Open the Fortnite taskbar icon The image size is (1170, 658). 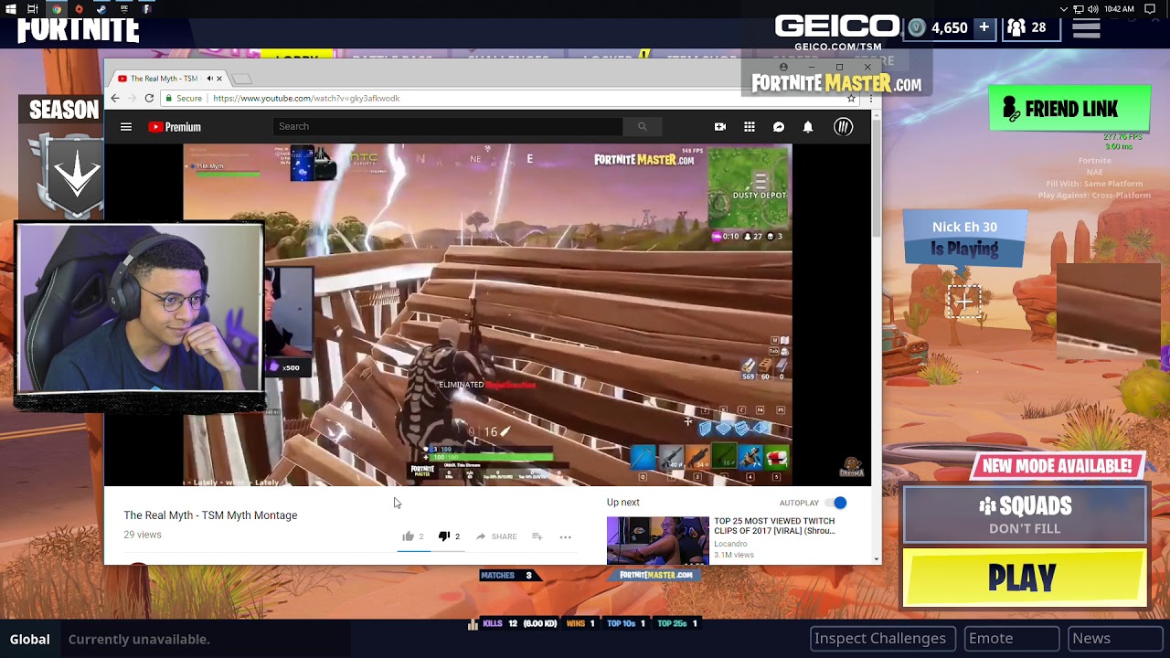click(x=146, y=9)
